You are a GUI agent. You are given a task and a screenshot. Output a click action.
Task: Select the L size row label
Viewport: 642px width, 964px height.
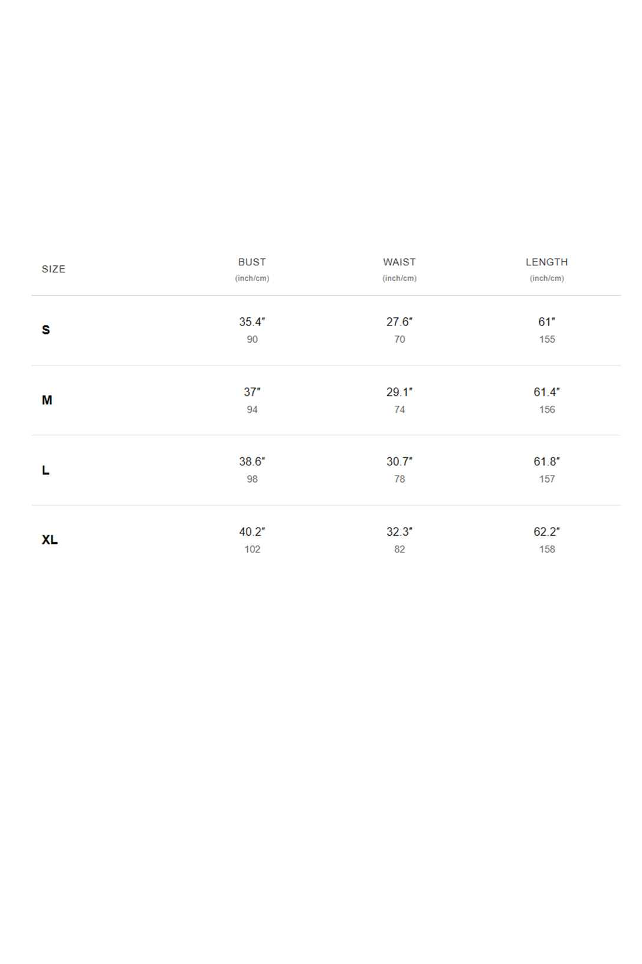point(45,470)
